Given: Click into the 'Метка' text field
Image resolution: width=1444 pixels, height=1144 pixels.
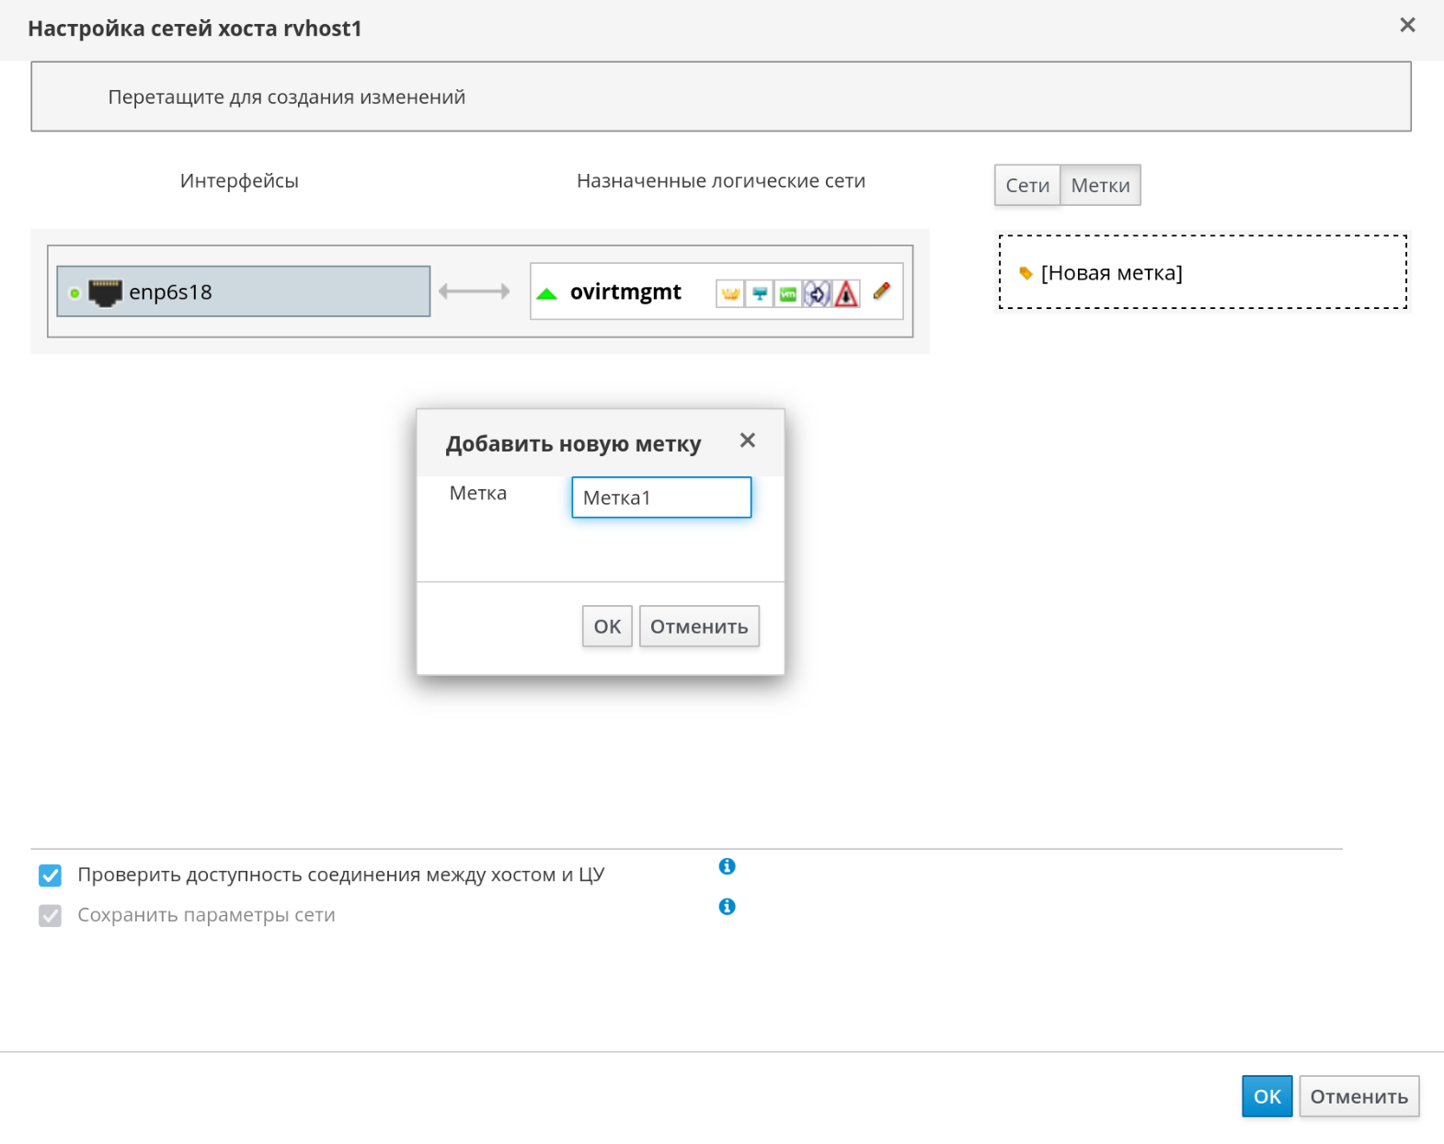Looking at the screenshot, I should [661, 498].
